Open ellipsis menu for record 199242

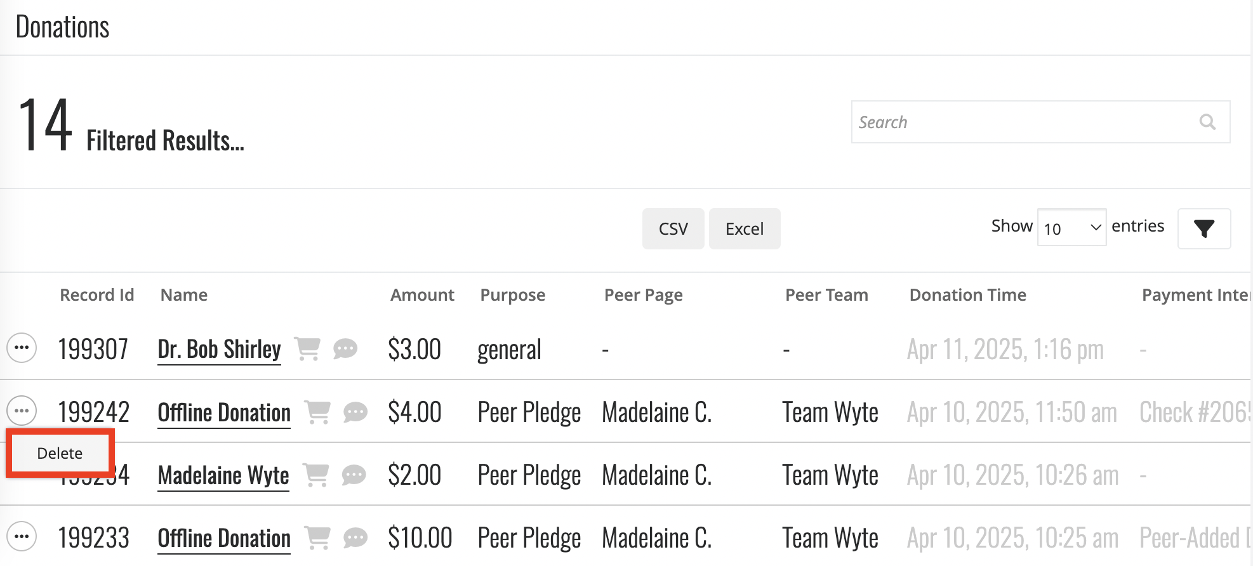point(22,411)
